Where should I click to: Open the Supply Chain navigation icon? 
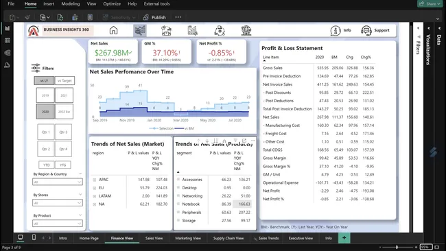click(220, 30)
